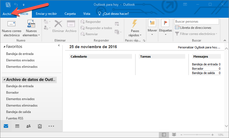This screenshot has width=229, height=138.
Task: Click Personalizar Outlook para hoy link
Action: [199, 47]
